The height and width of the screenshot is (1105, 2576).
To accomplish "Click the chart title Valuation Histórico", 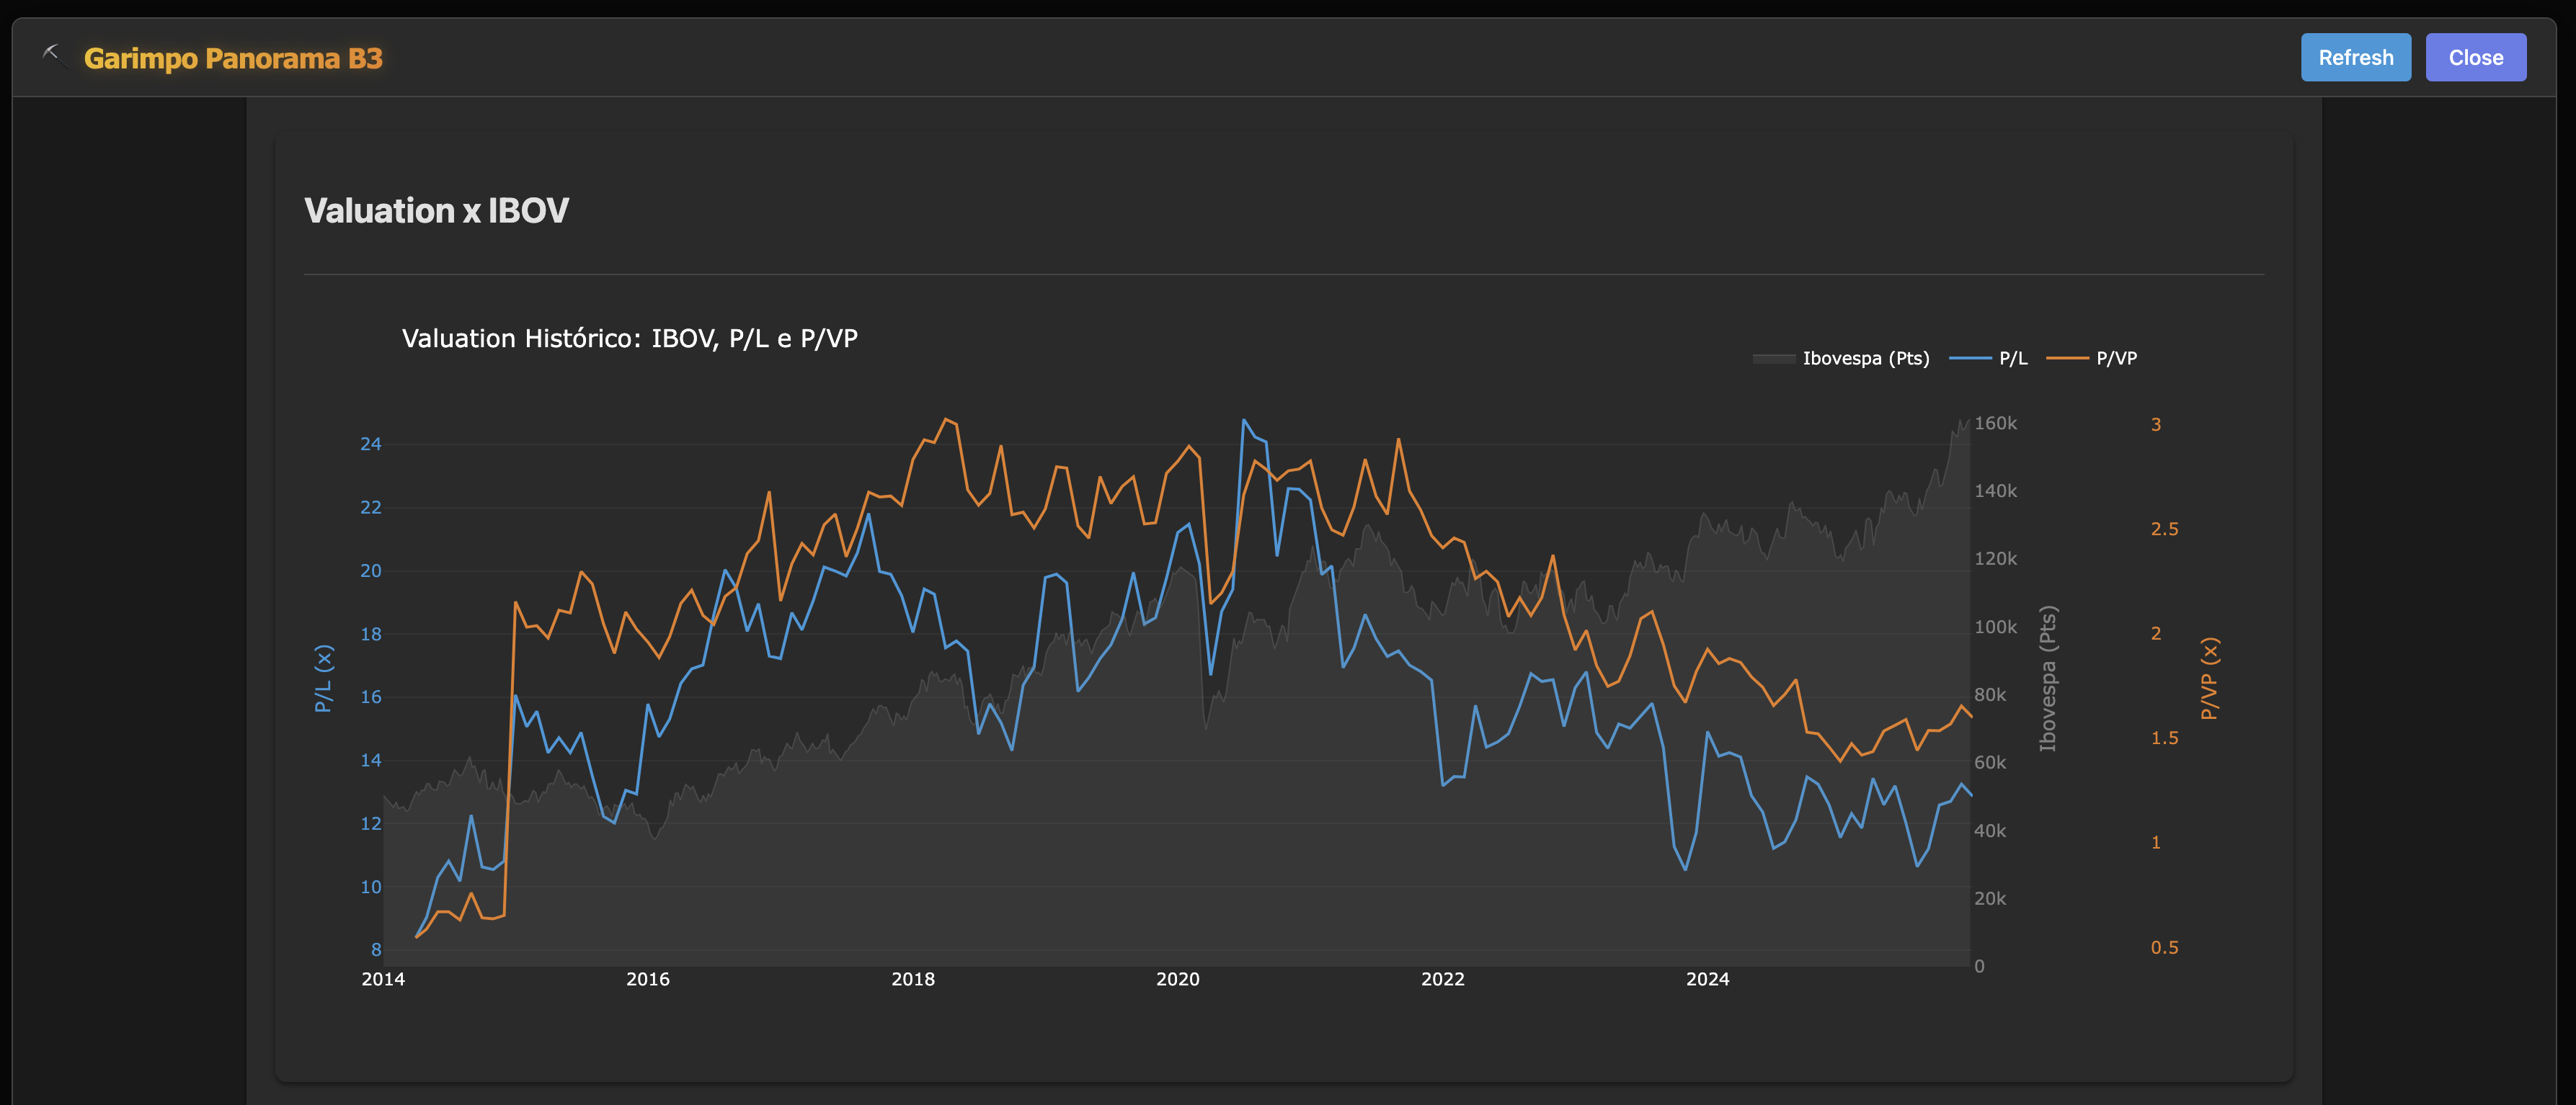I will pyautogui.click(x=629, y=339).
